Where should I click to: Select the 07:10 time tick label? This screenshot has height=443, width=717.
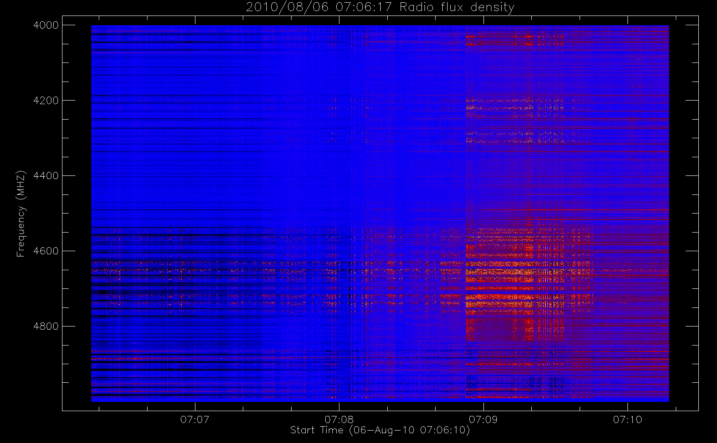(x=627, y=420)
